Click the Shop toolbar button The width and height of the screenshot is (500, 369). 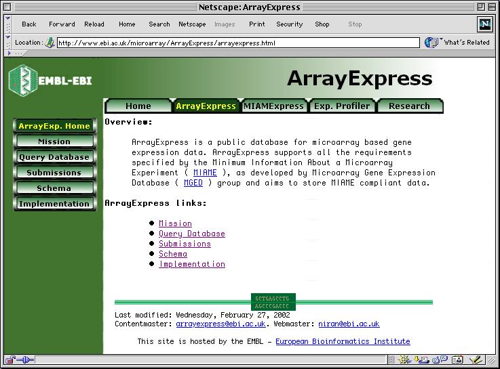[322, 24]
